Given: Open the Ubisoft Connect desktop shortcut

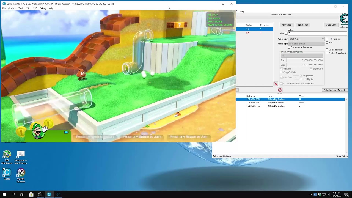Looking at the screenshot, I should click(x=21, y=176).
